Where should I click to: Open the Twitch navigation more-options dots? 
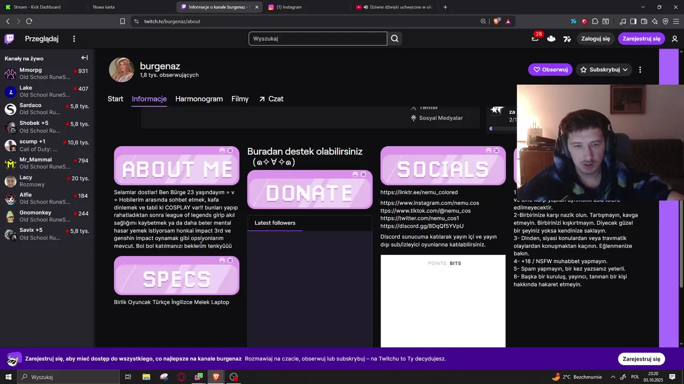click(74, 38)
